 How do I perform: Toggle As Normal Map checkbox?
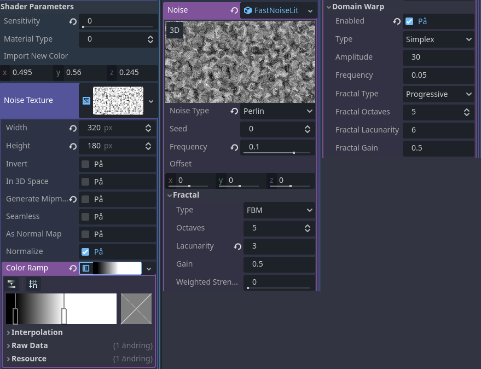click(x=85, y=234)
